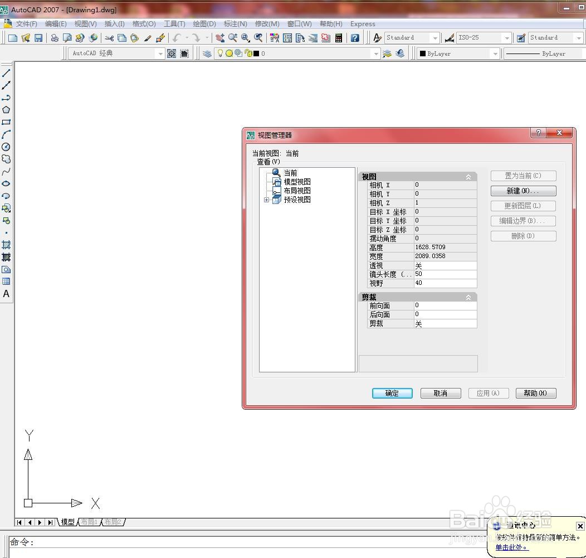Click the black layer color swatch
Viewport: 586px width, 558px height.
point(256,54)
